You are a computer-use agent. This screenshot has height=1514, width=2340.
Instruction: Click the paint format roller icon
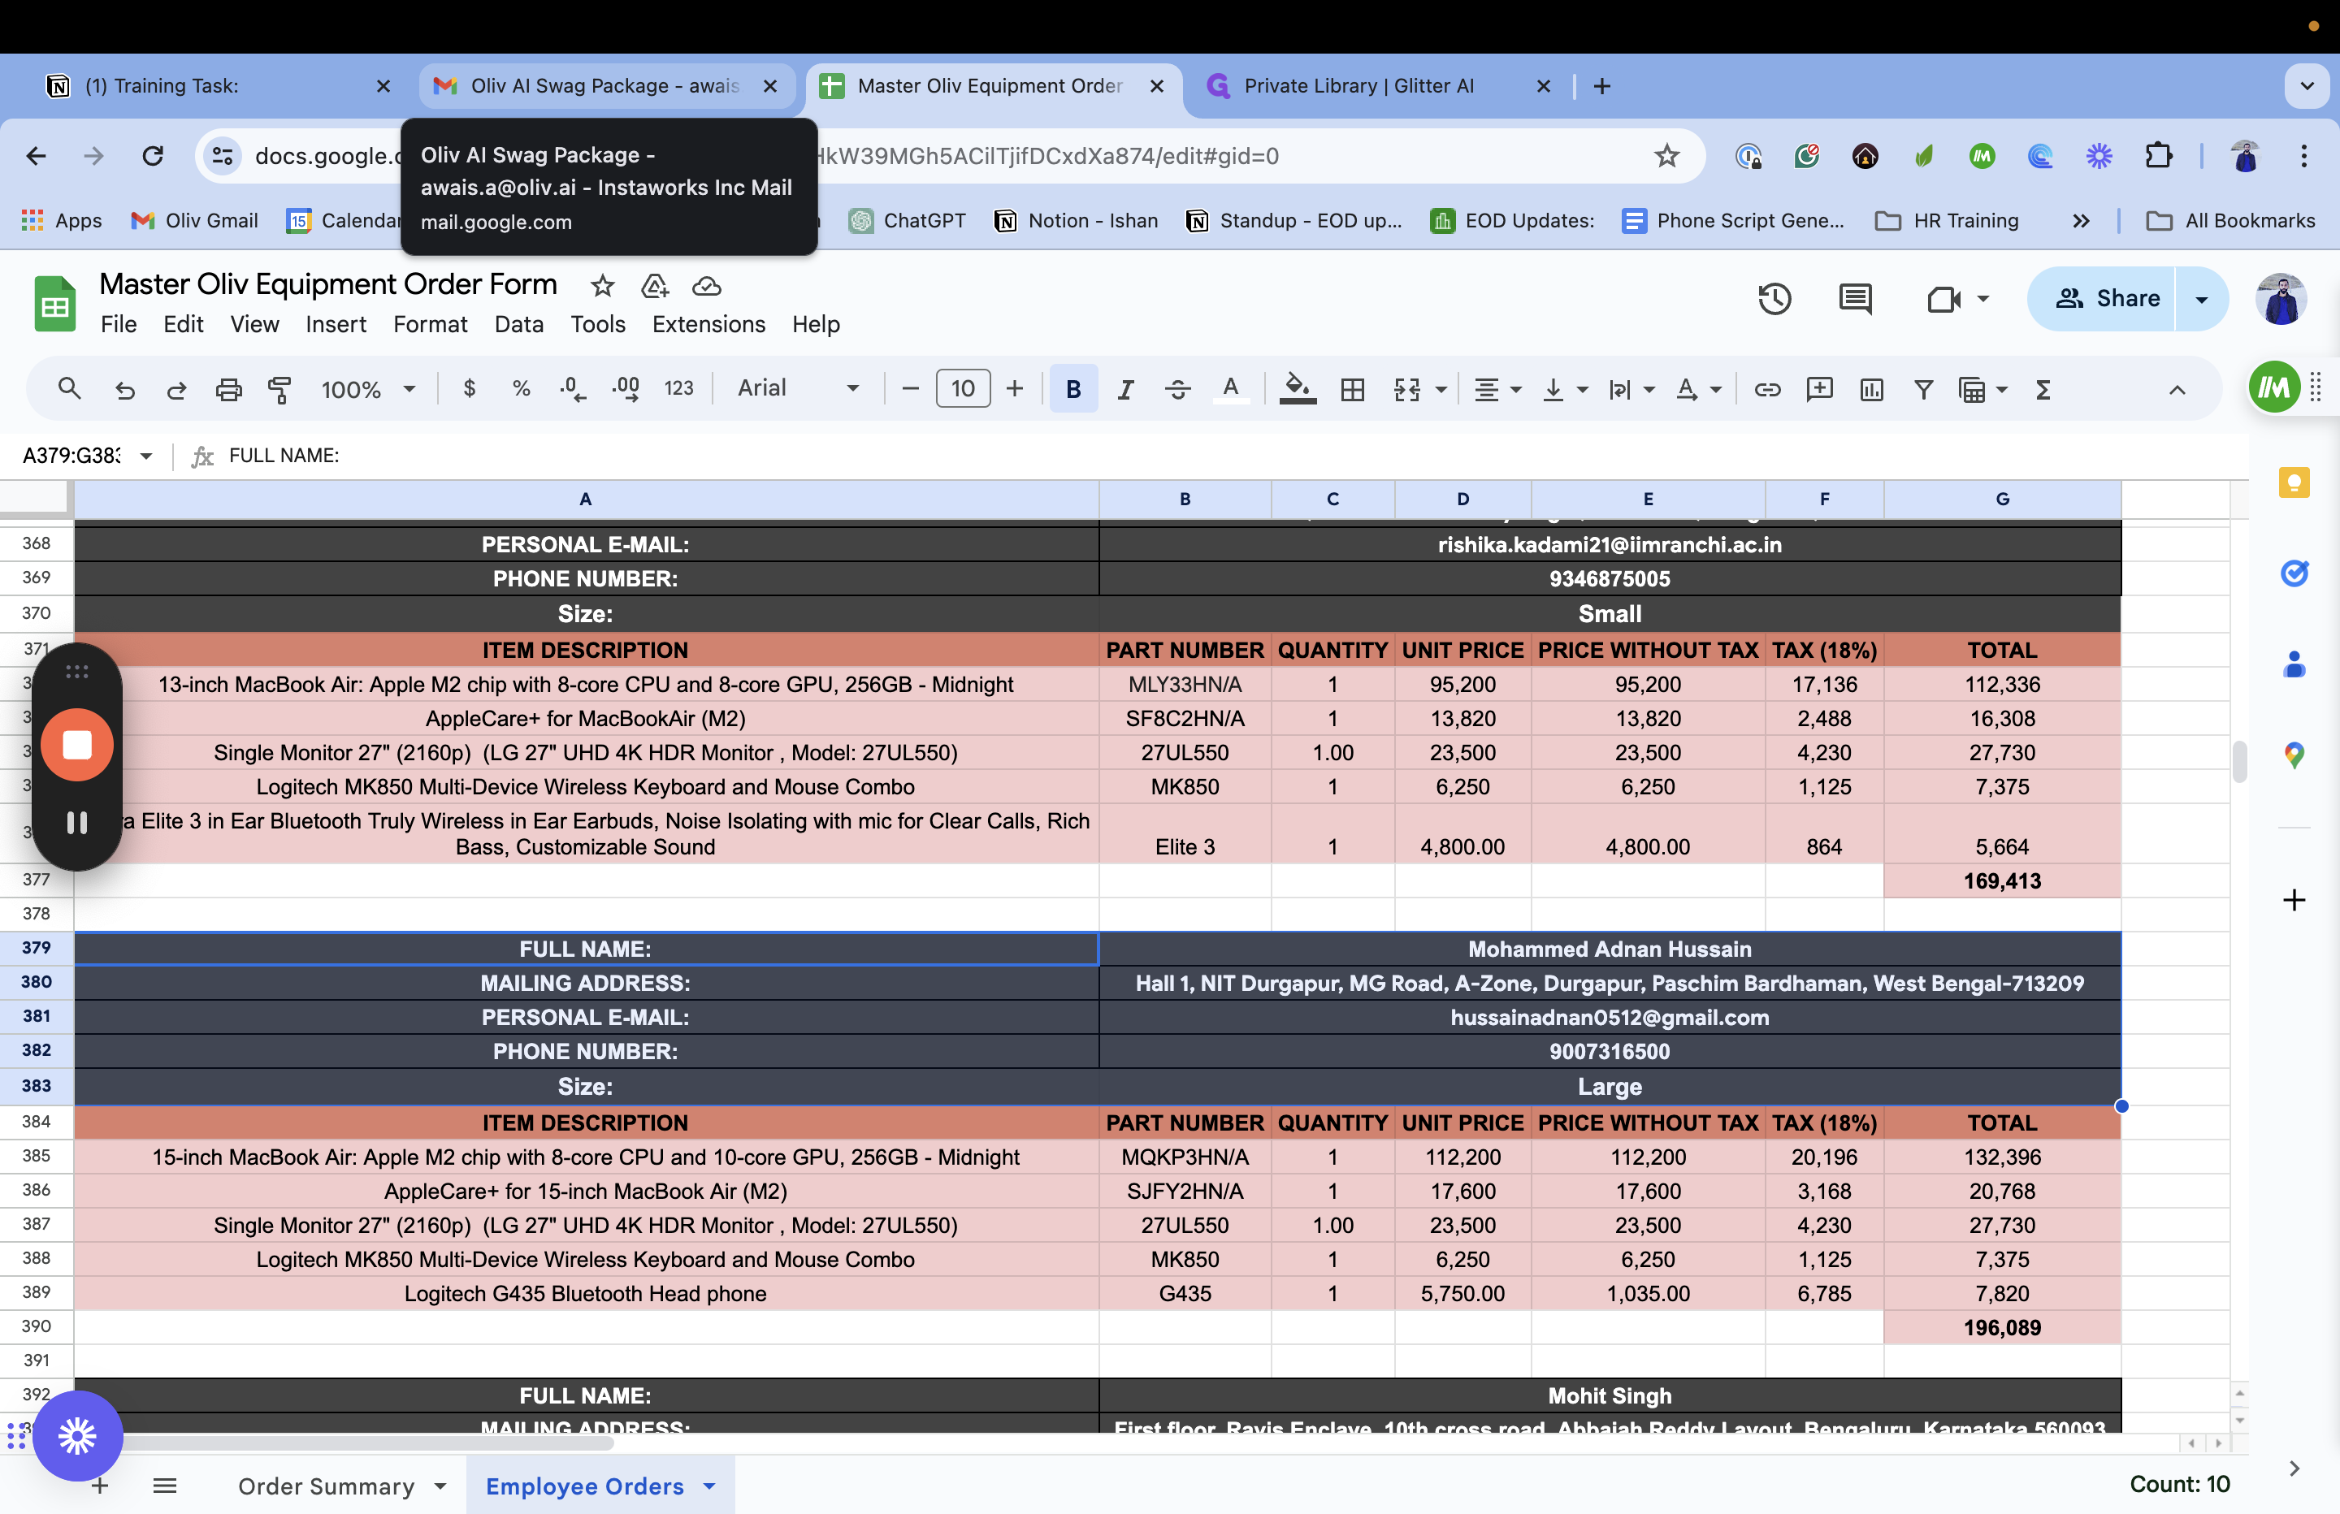(x=280, y=389)
